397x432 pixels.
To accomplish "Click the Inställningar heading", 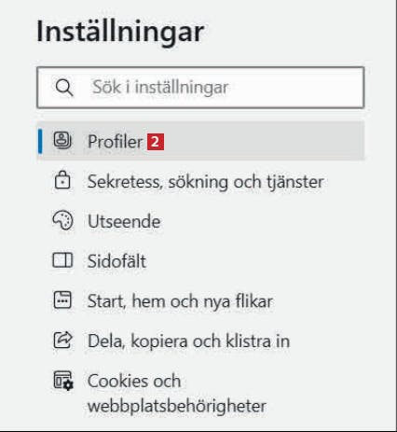I will point(120,33).
